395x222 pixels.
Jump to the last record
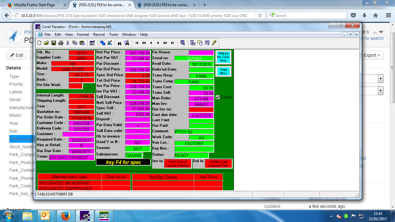point(173,43)
